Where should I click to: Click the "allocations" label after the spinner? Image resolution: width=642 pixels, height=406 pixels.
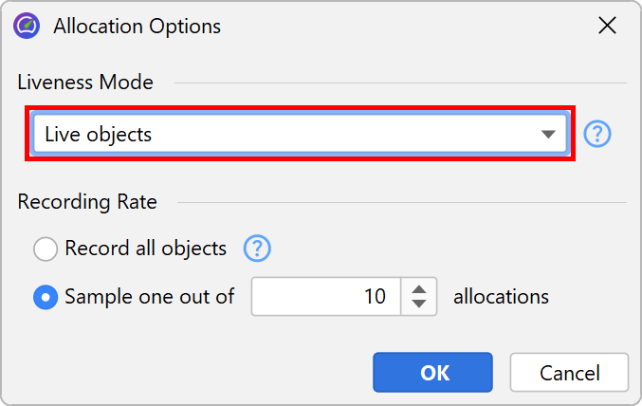pos(501,297)
